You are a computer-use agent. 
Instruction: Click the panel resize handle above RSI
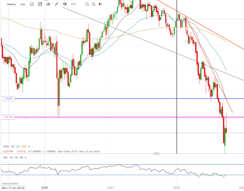coord(156,154)
